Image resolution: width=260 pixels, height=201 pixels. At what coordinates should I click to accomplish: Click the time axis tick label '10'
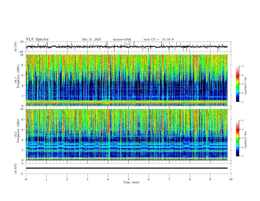pyautogui.click(x=231, y=179)
